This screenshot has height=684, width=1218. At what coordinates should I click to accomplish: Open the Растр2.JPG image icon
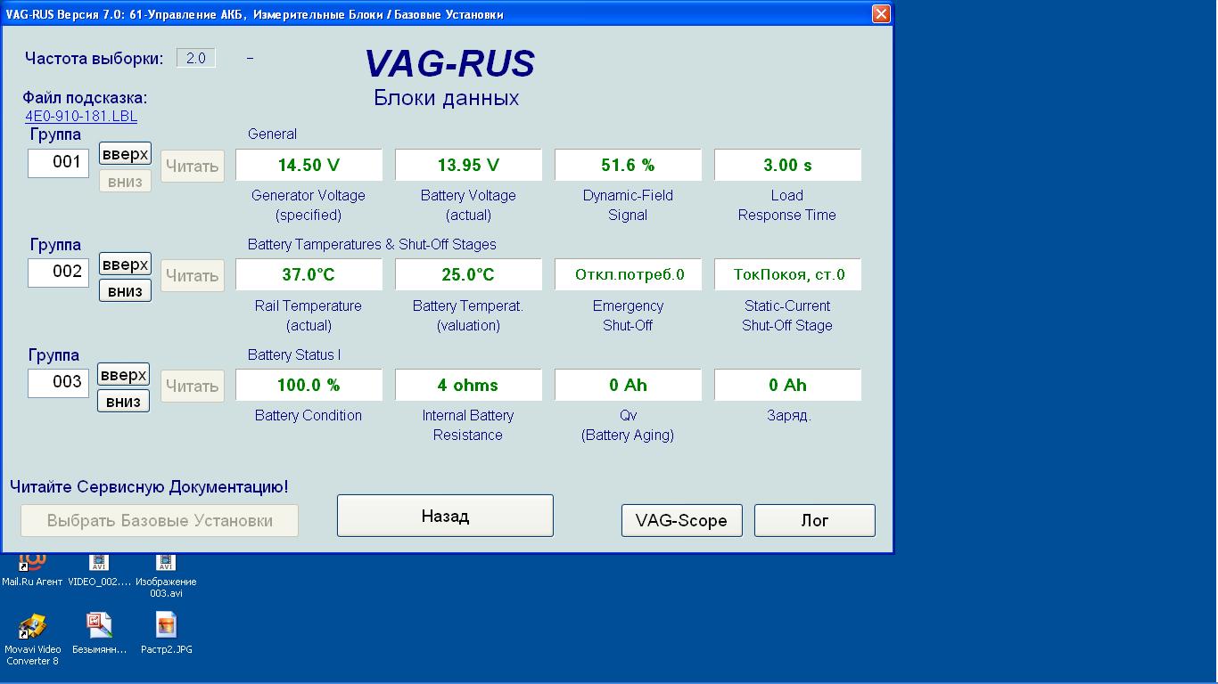tap(166, 626)
